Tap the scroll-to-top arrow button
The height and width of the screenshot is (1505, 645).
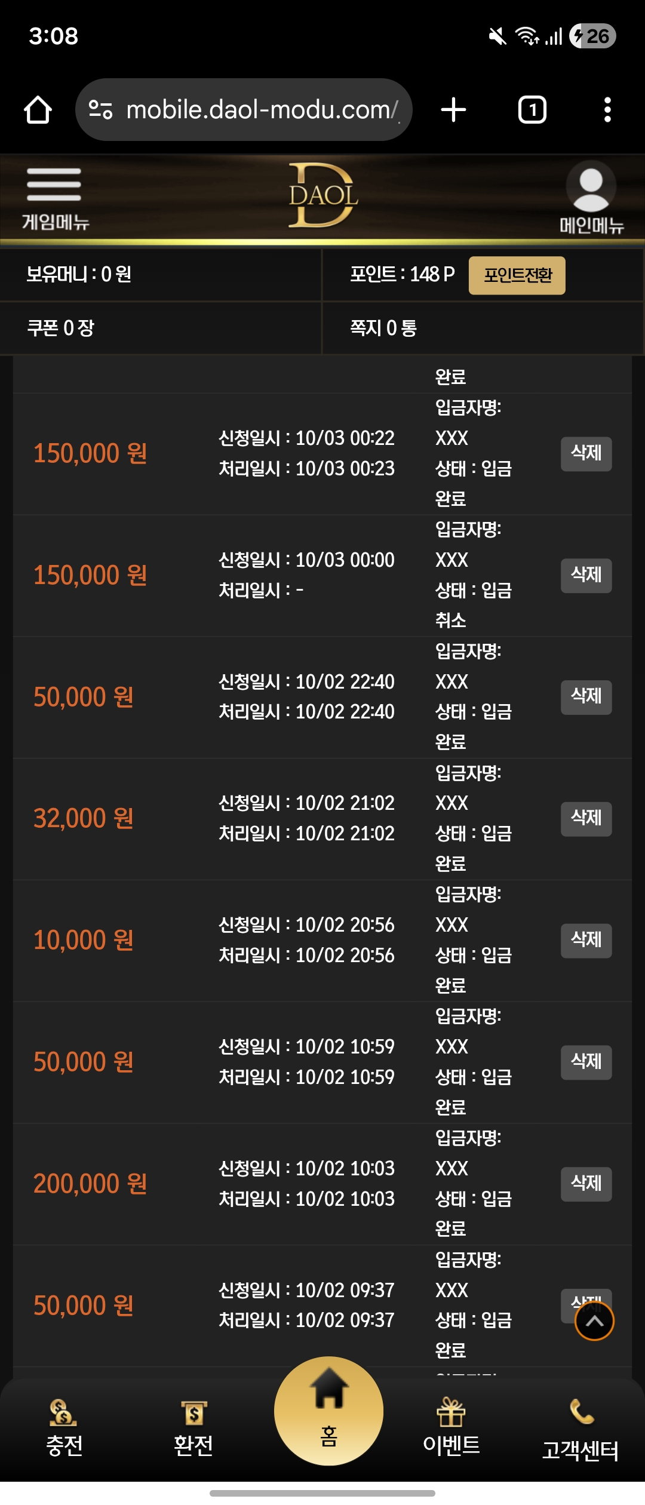[x=594, y=1321]
